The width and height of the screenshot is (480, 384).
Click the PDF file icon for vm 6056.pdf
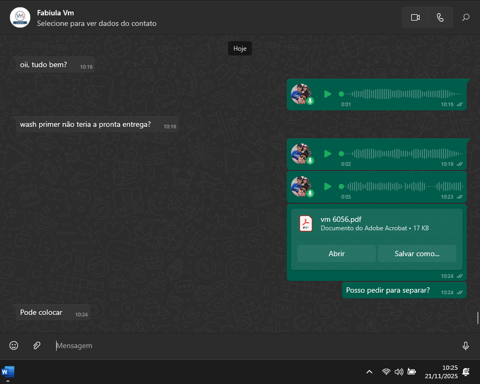coord(306,224)
